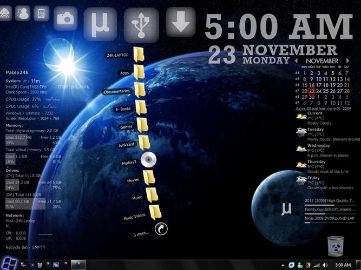
Task: Click the taskbar clock showing 5:00 AM
Action: pos(343,265)
